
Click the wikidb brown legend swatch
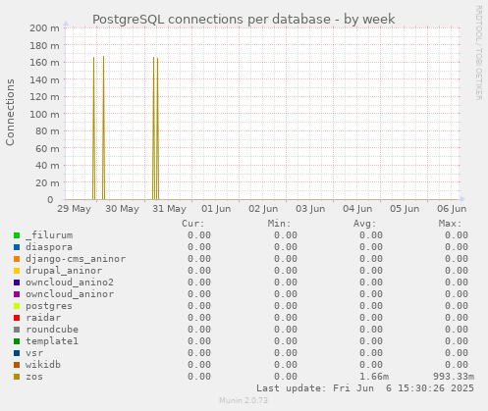(17, 365)
